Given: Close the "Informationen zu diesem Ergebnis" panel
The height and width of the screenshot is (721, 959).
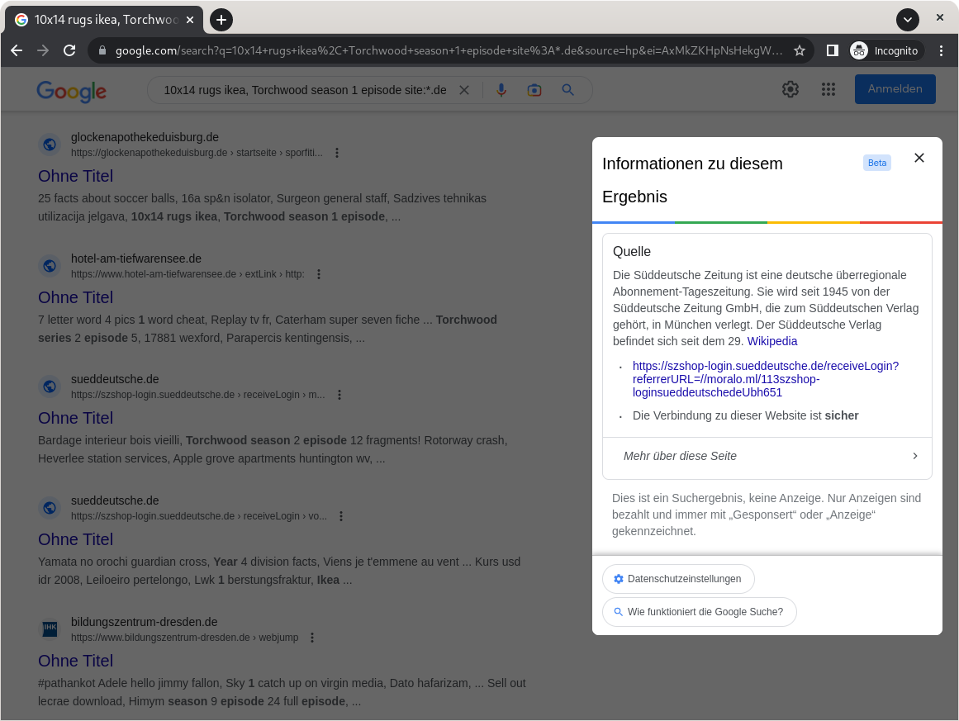Looking at the screenshot, I should point(919,158).
